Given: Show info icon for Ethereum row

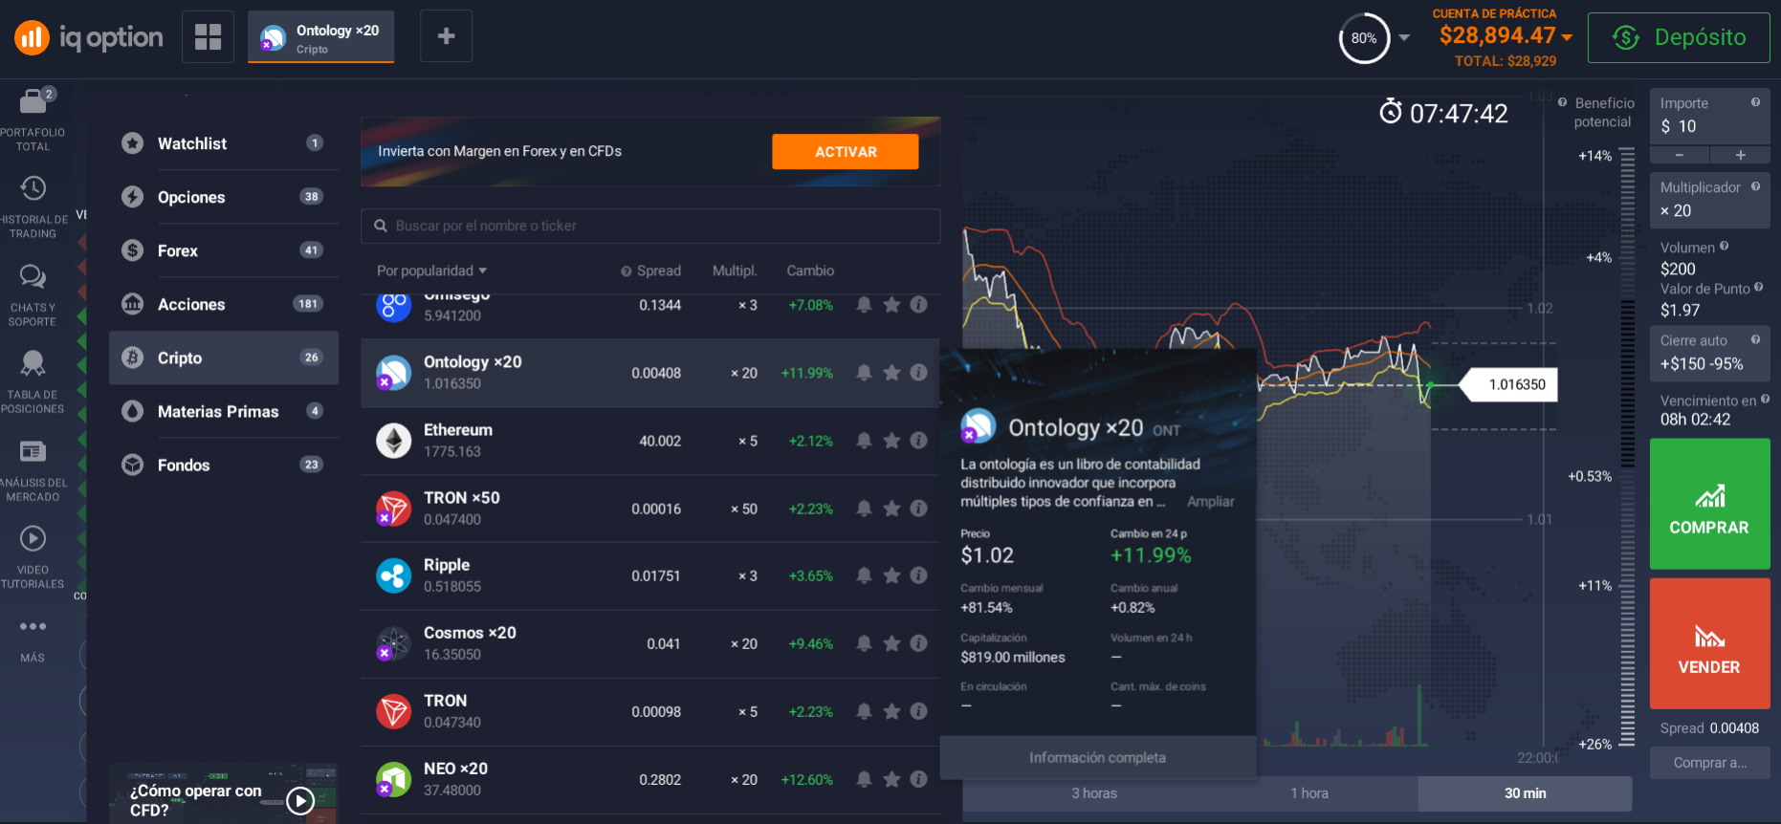Looking at the screenshot, I should coord(918,440).
